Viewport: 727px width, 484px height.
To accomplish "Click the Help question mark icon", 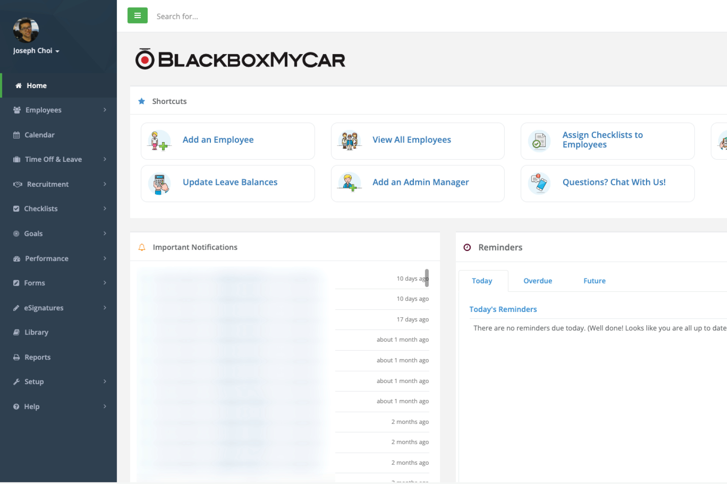I will [16, 407].
